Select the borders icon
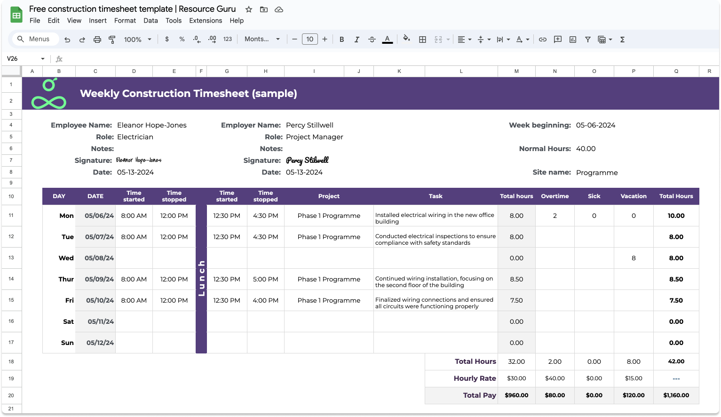 click(x=422, y=39)
